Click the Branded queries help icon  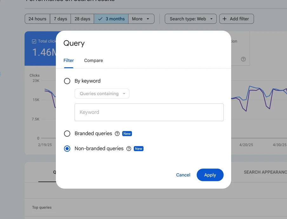[x=117, y=134]
